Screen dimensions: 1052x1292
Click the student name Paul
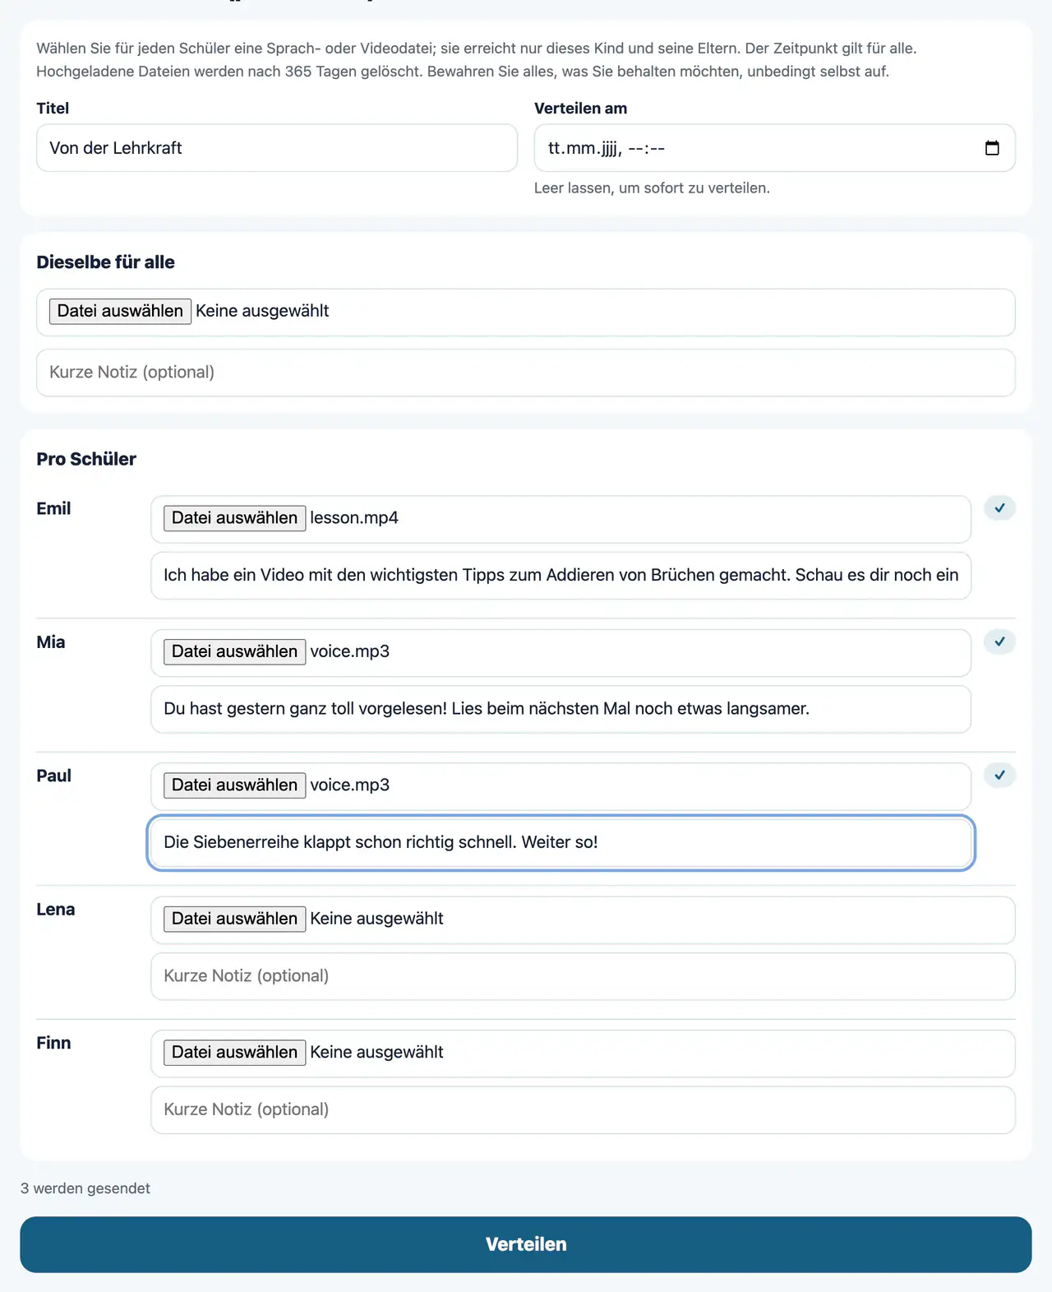(54, 776)
